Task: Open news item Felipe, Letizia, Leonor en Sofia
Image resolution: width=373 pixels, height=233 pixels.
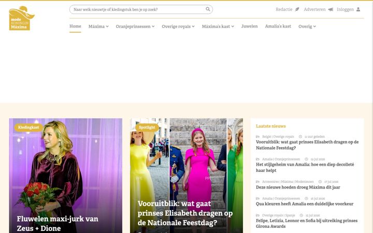Action: (307, 224)
